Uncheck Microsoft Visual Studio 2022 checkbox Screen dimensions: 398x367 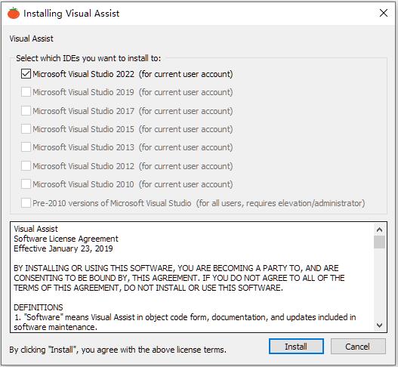pyautogui.click(x=26, y=74)
